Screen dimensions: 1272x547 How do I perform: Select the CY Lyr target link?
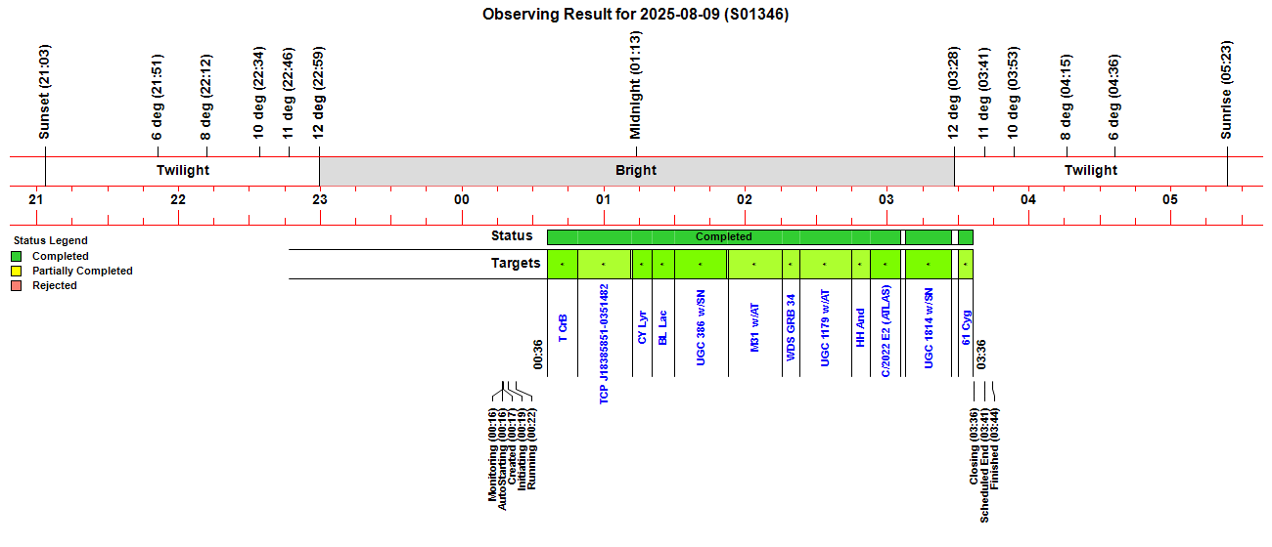coord(642,327)
